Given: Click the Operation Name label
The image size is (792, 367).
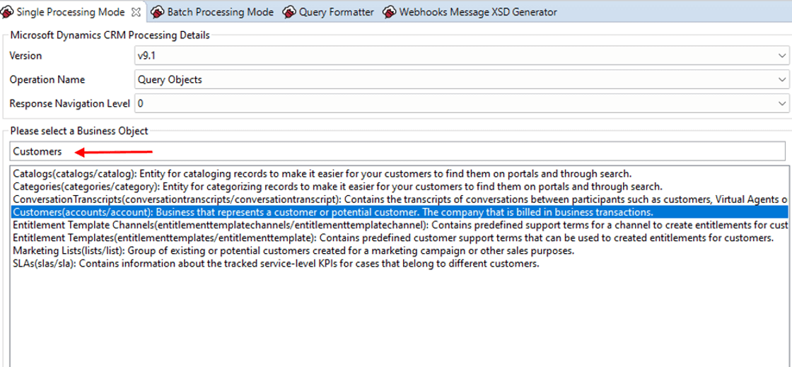Looking at the screenshot, I should coord(47,80).
